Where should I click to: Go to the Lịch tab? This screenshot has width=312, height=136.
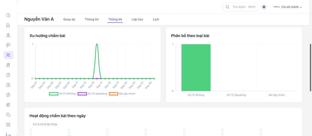[156, 19]
